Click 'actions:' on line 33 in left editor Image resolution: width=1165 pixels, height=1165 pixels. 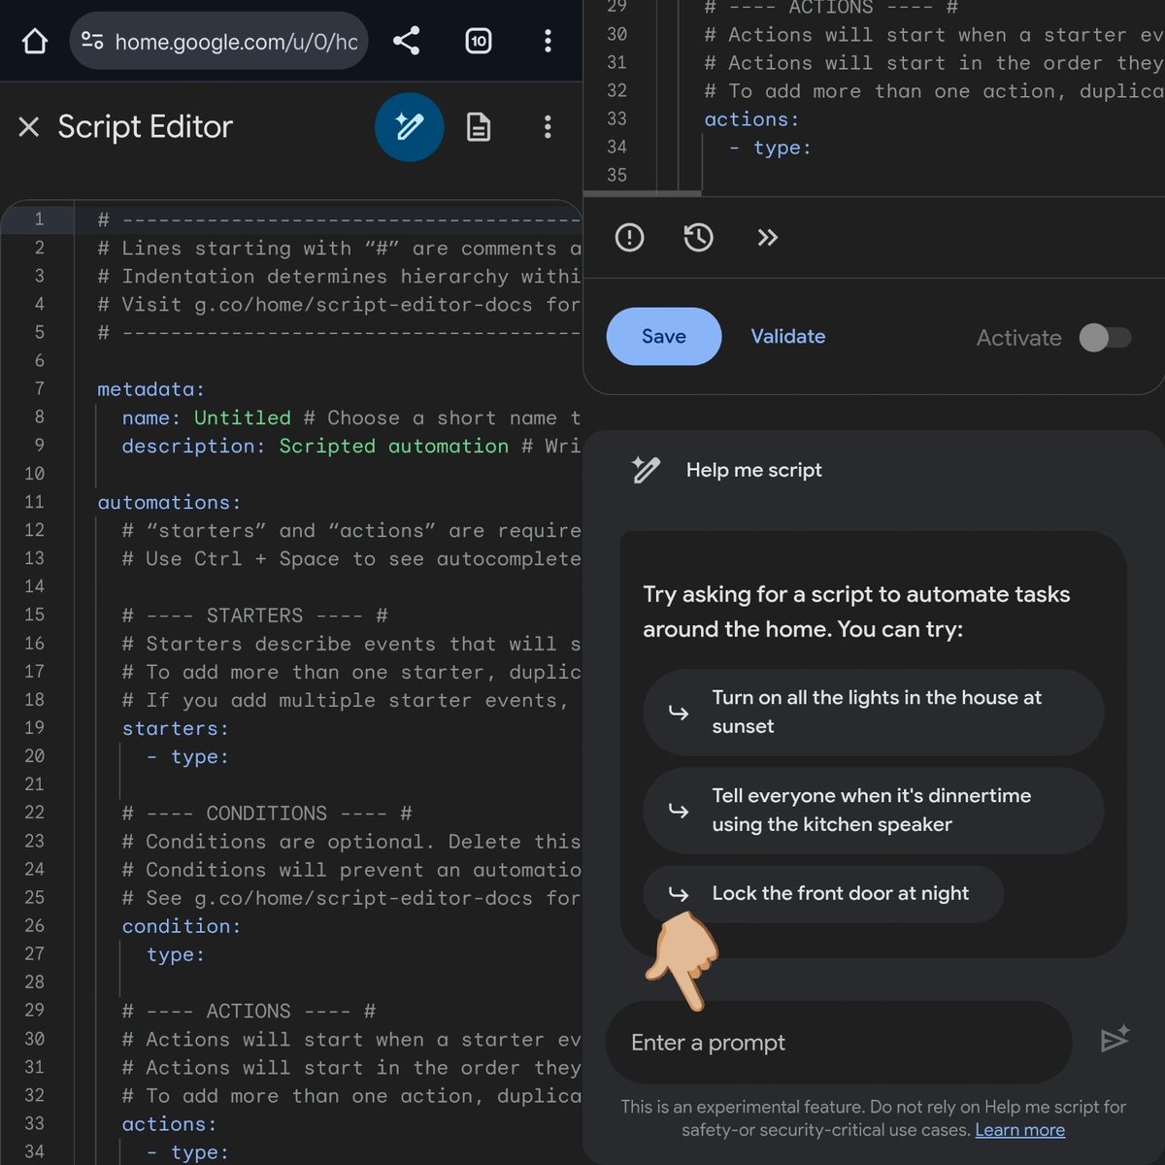pyautogui.click(x=169, y=1124)
